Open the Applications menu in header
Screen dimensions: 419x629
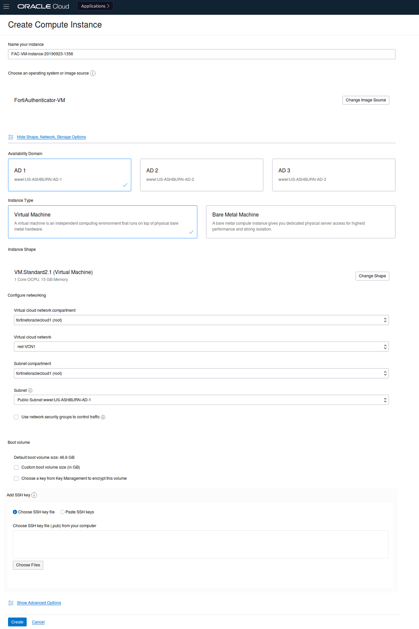click(95, 6)
